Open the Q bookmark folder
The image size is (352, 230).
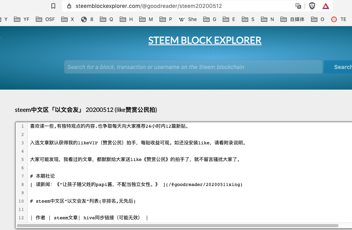pyautogui.click(x=107, y=19)
